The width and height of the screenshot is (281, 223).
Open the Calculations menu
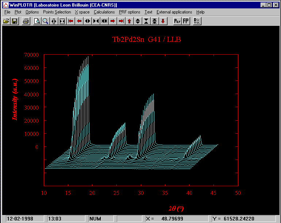coord(104,12)
